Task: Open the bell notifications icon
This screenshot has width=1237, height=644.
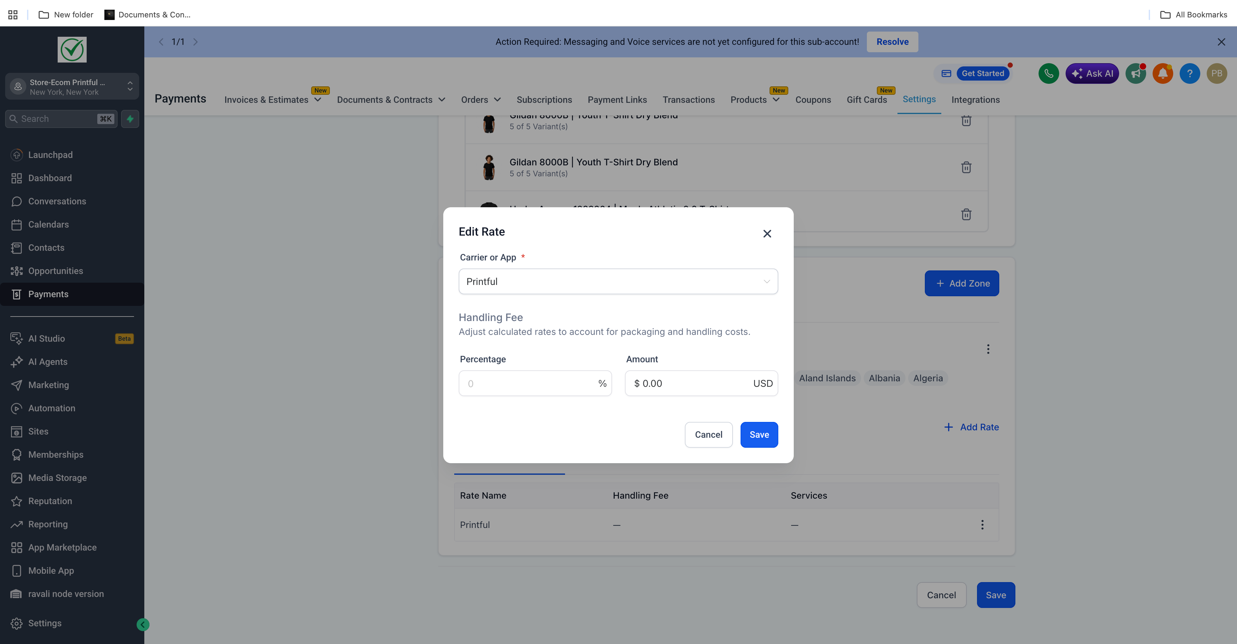Action: pos(1163,73)
